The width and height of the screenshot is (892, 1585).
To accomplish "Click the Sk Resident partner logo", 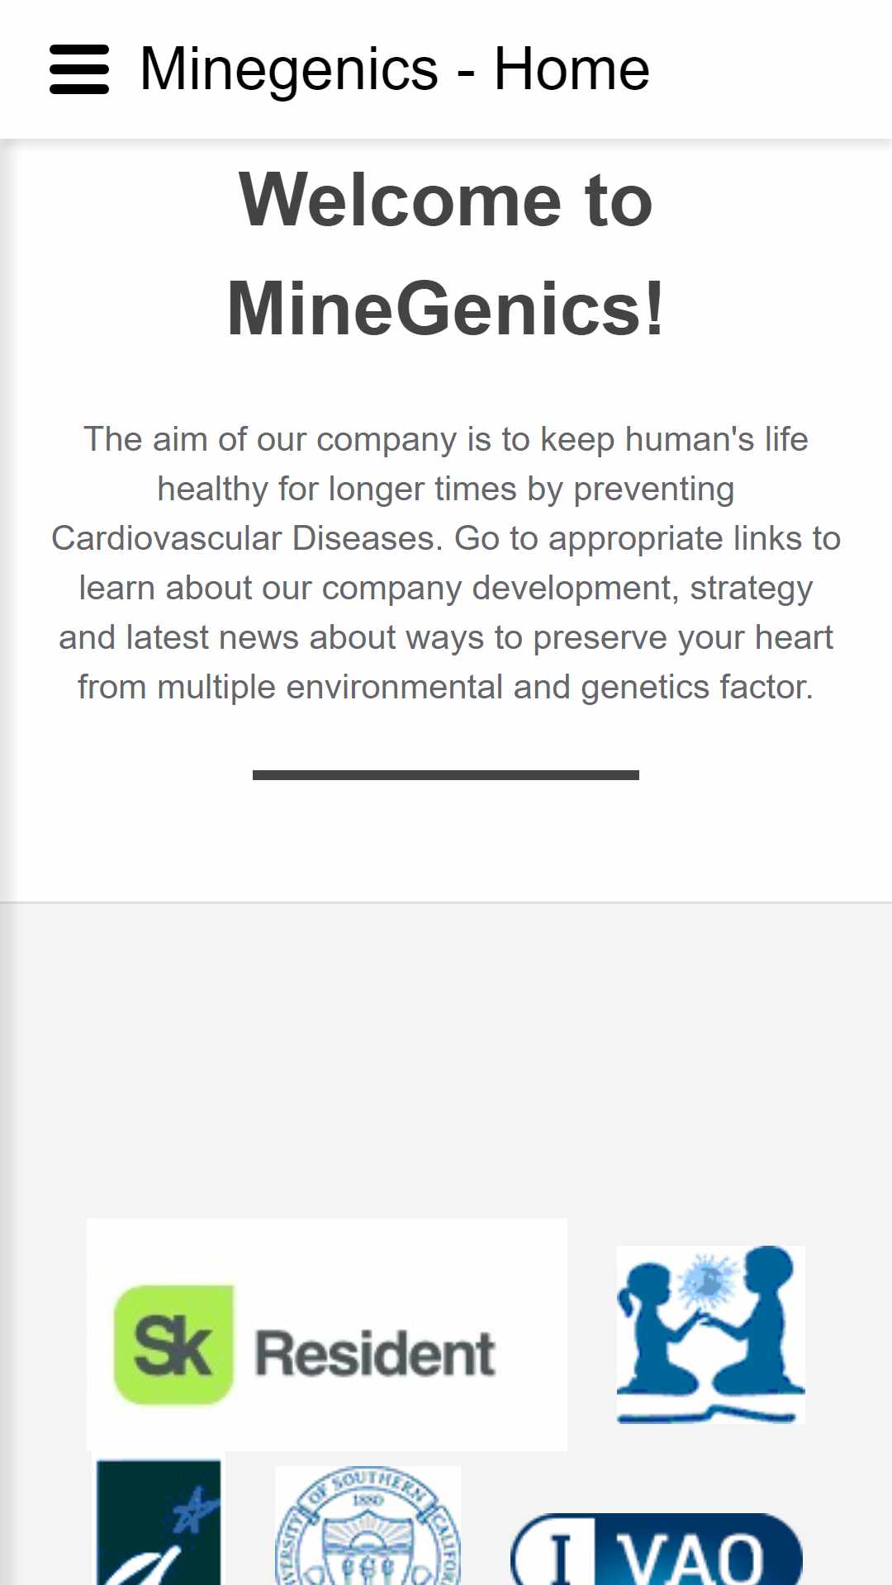I will (327, 1335).
